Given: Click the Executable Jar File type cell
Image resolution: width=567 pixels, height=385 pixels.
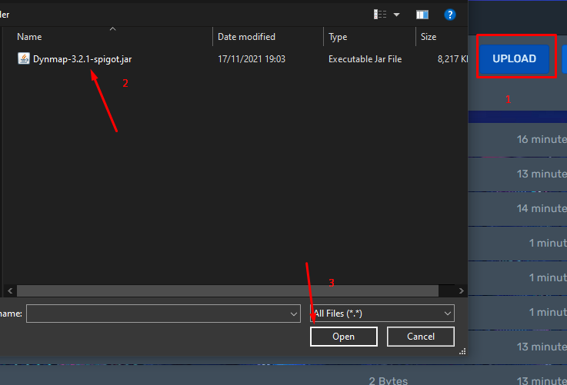Looking at the screenshot, I should (365, 59).
